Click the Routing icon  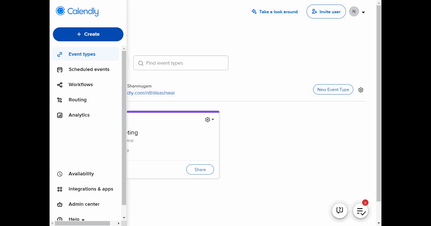click(x=60, y=100)
